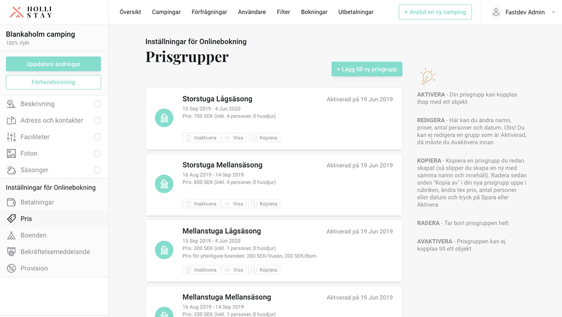562x317 pixels.
Task: Open the Bokningar menu item
Action: point(314,12)
